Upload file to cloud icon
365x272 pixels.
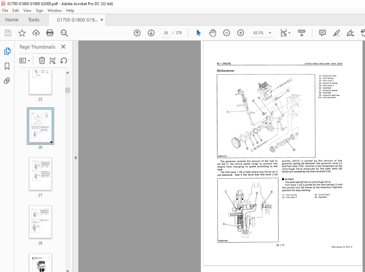[x=36, y=33]
